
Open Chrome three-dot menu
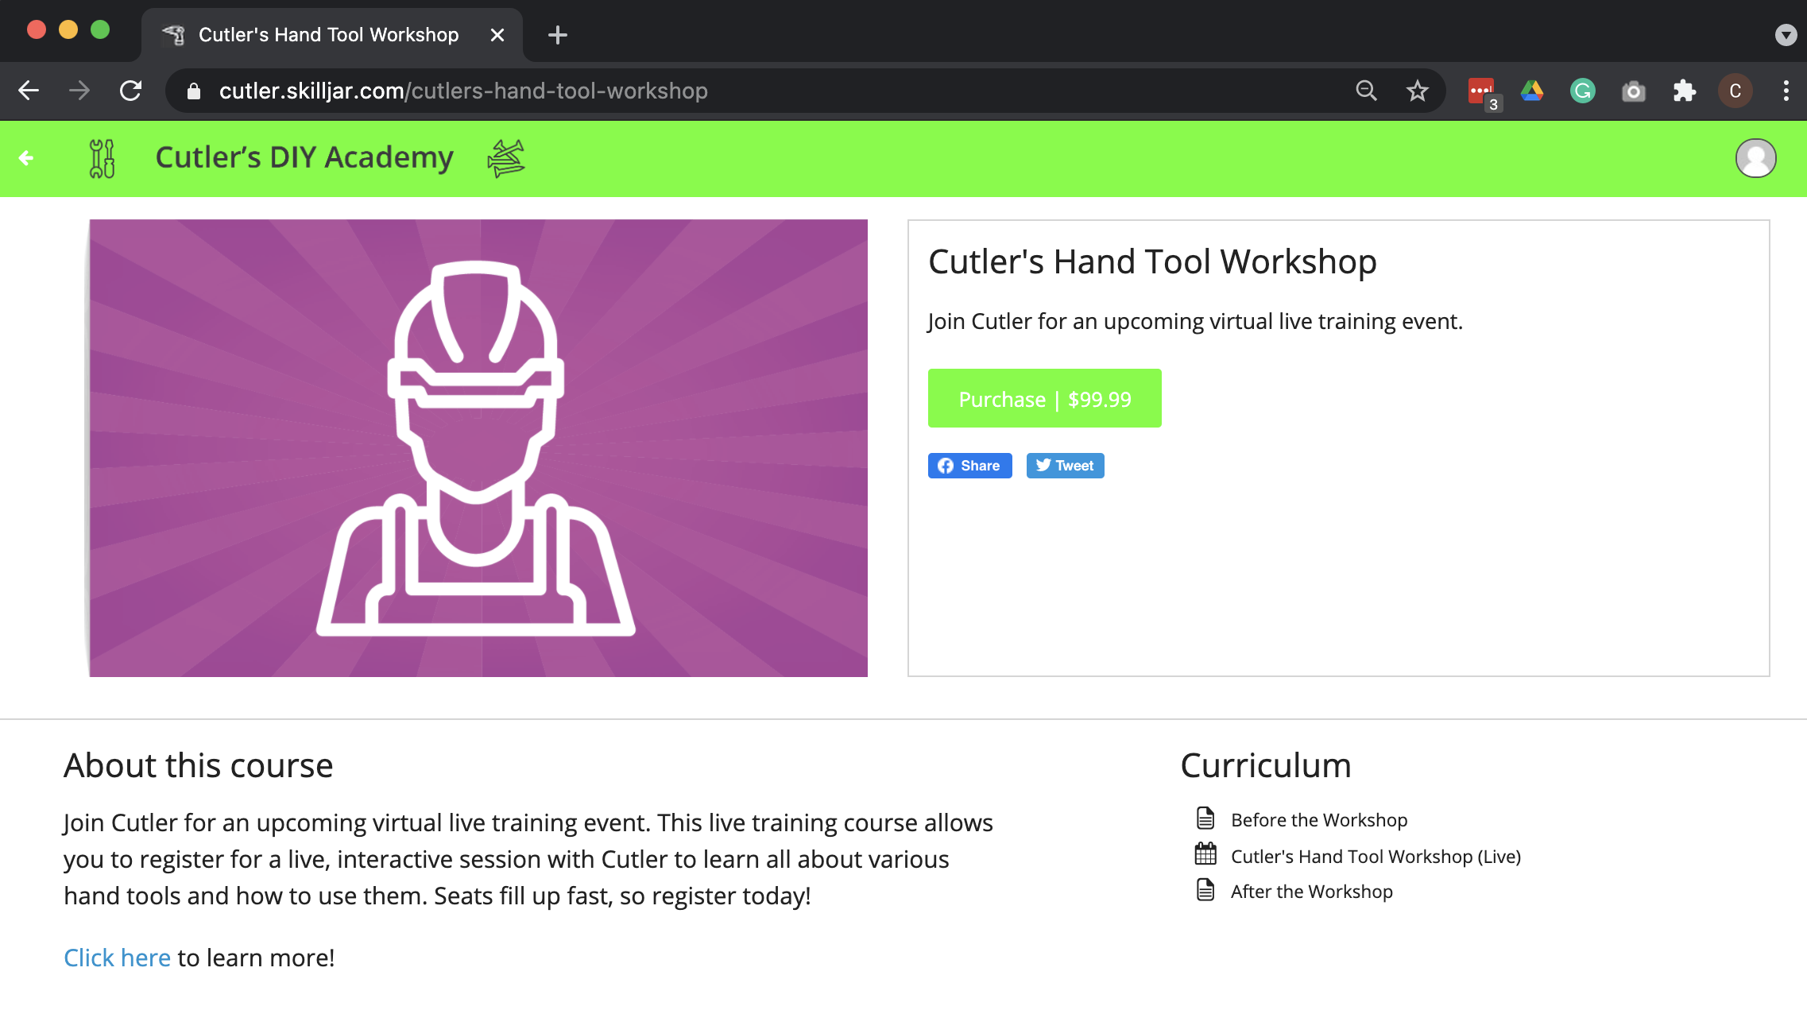(1786, 91)
